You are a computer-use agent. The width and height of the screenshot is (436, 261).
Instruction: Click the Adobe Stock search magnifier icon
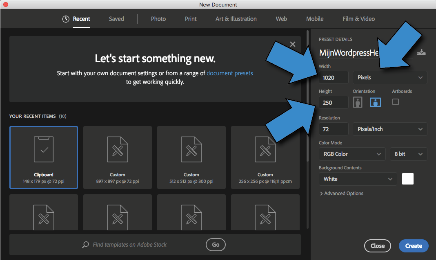pyautogui.click(x=85, y=245)
